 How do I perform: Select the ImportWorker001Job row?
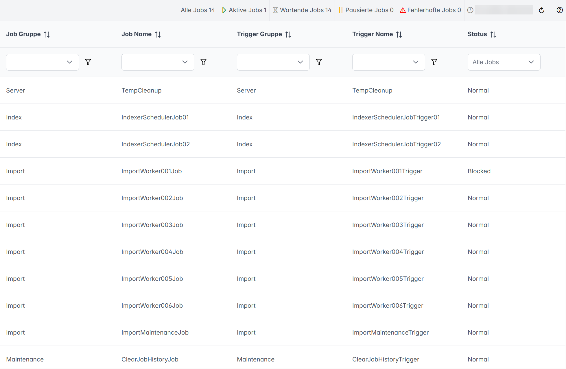coord(152,171)
